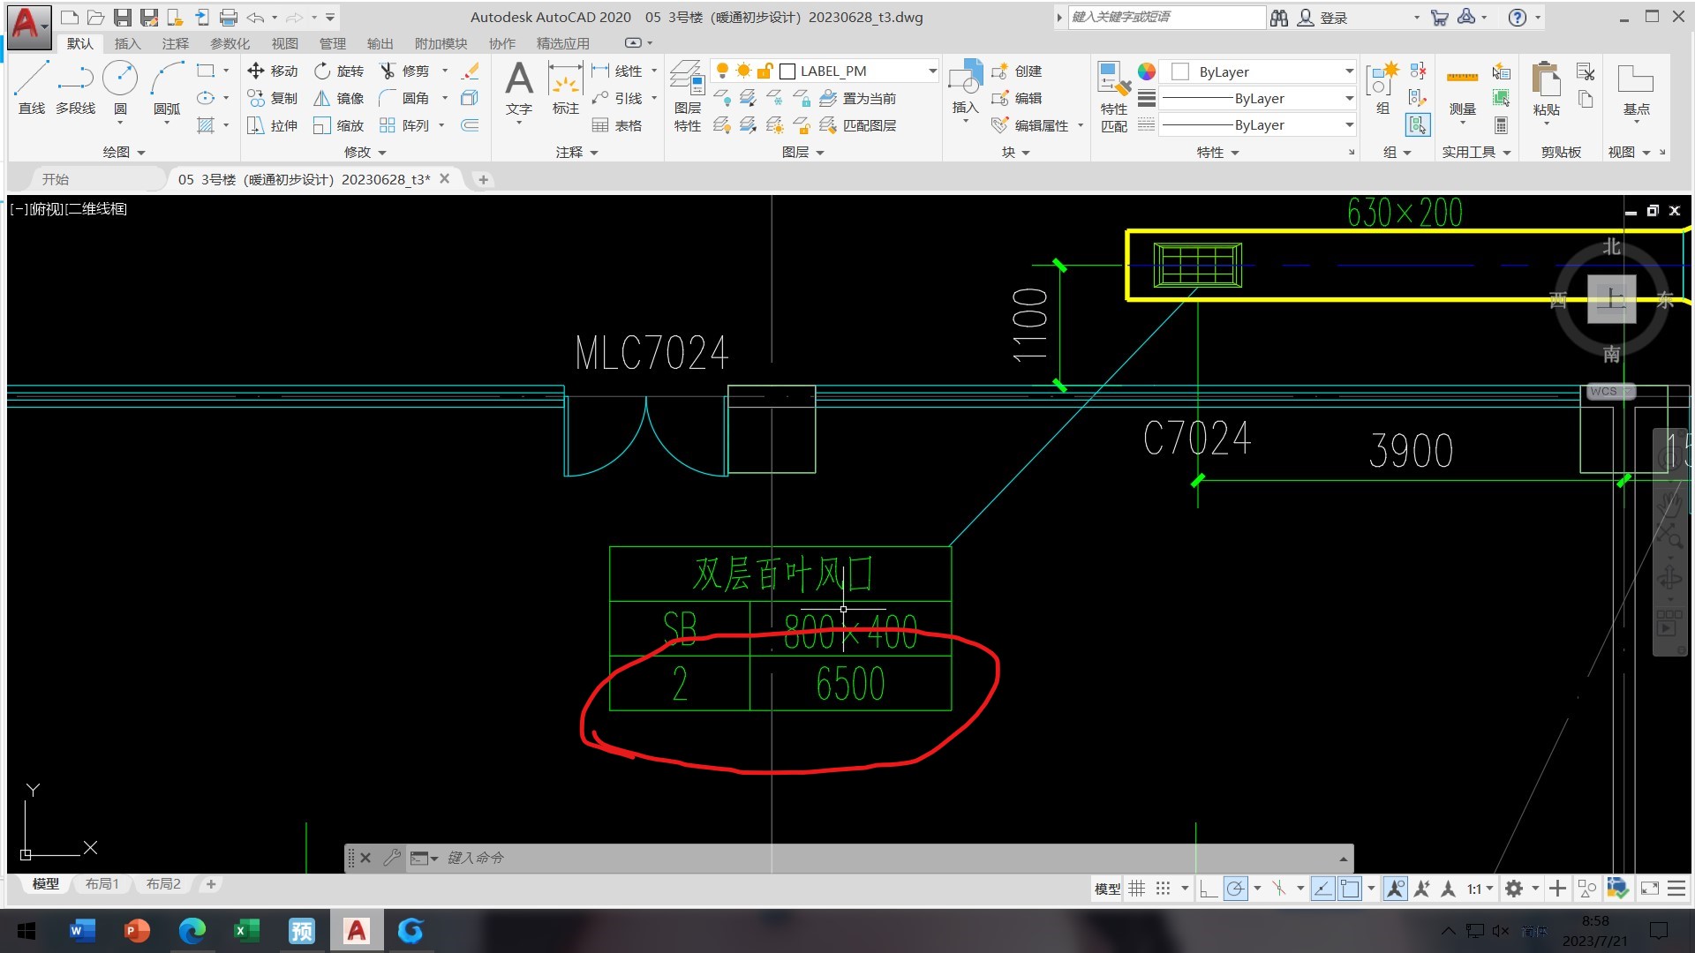Click the layer color white swatch
The height and width of the screenshot is (953, 1695).
[x=787, y=71]
